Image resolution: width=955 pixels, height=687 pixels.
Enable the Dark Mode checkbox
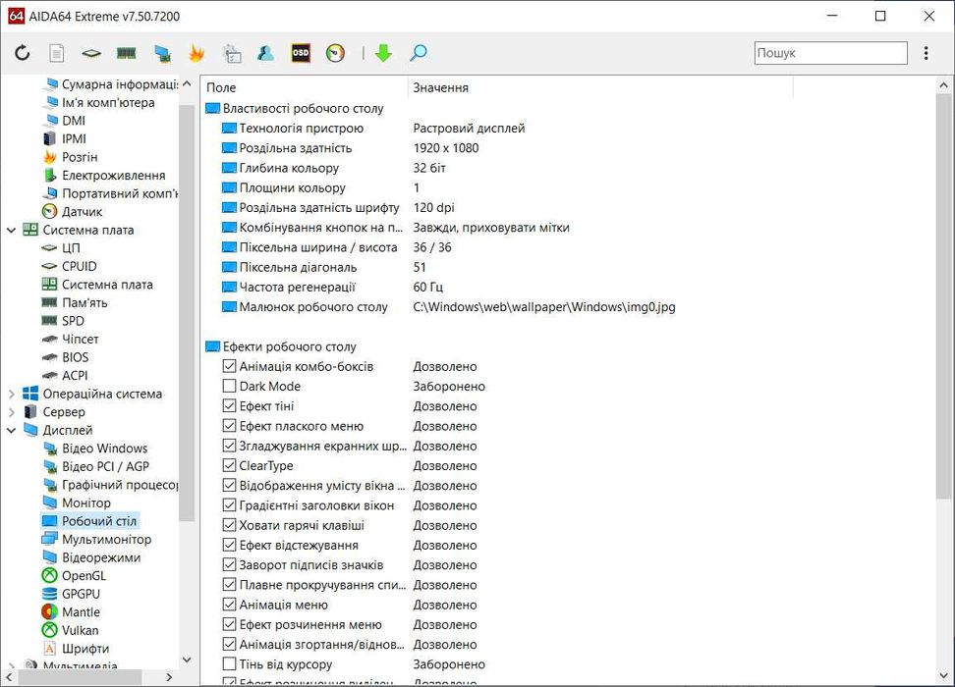point(229,386)
